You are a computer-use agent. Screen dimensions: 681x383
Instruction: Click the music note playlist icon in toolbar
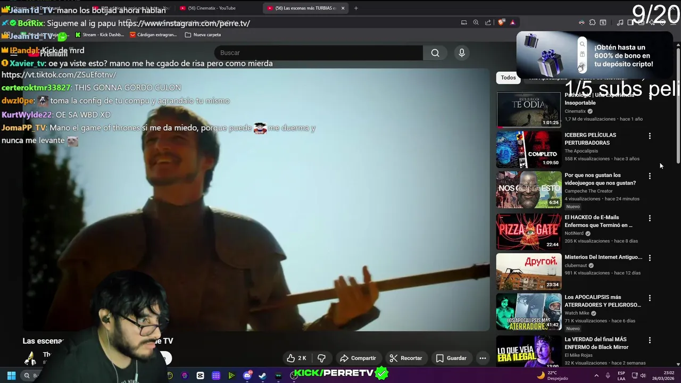(x=620, y=22)
